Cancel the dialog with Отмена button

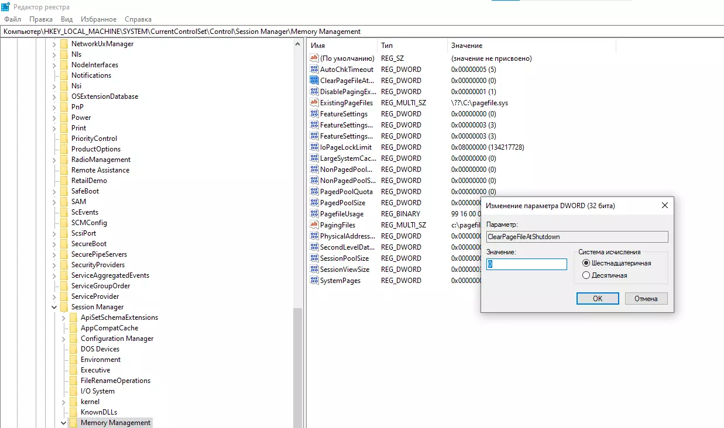[646, 298]
